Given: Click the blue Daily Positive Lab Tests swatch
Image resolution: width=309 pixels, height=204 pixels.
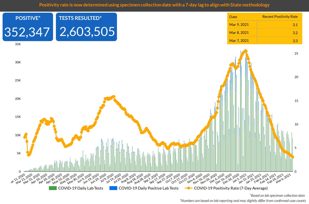Looking at the screenshot, I should pos(113,188).
